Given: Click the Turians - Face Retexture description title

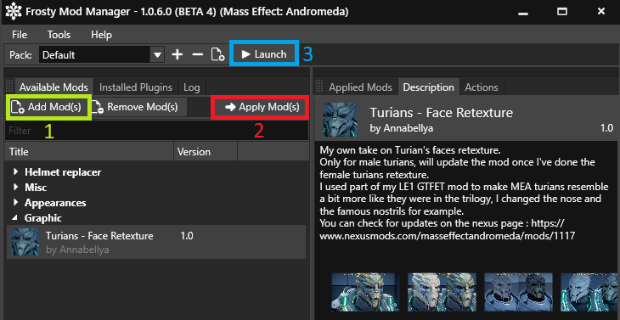Looking at the screenshot, I should click(x=442, y=113).
